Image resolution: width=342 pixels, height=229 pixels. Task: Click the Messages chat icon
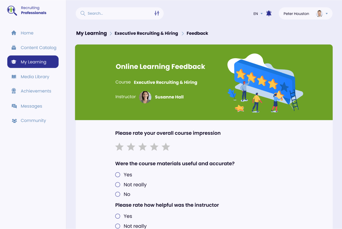tap(14, 106)
